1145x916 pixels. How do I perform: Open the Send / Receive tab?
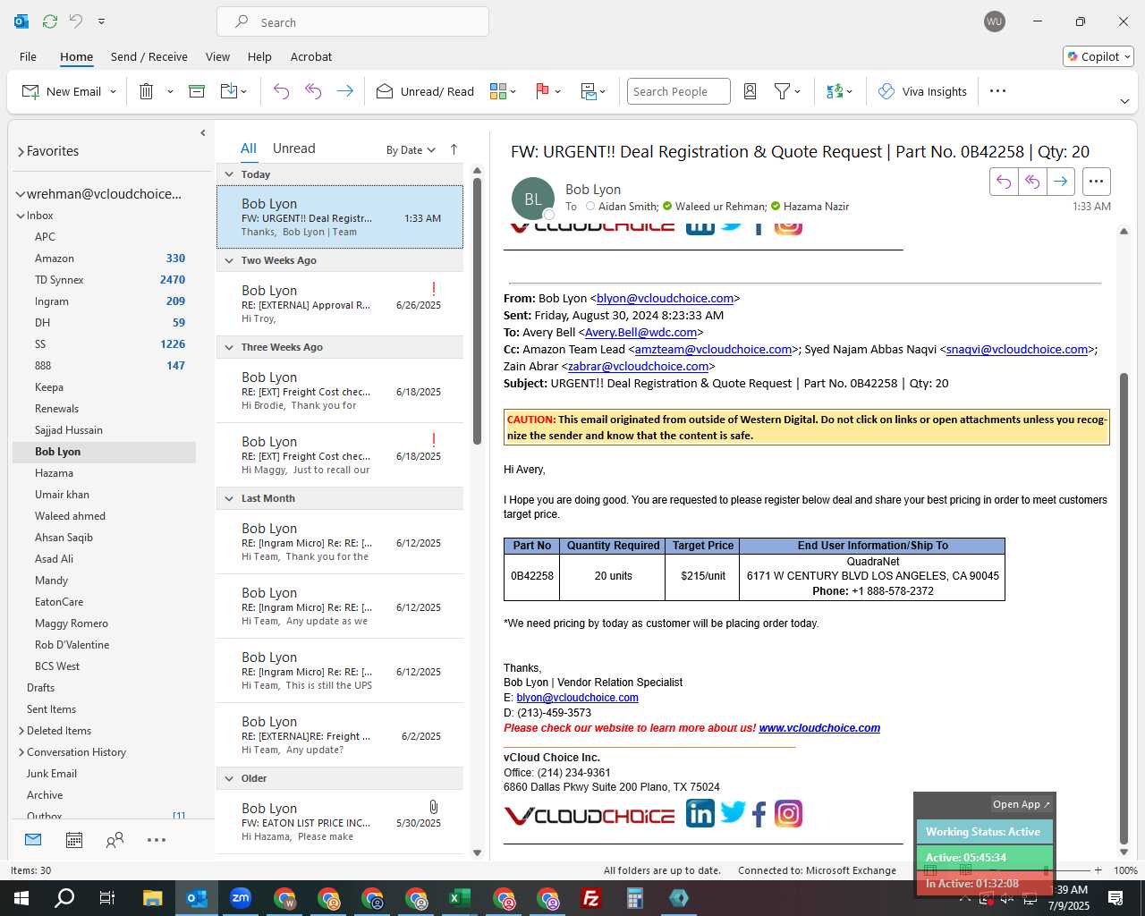(x=149, y=56)
